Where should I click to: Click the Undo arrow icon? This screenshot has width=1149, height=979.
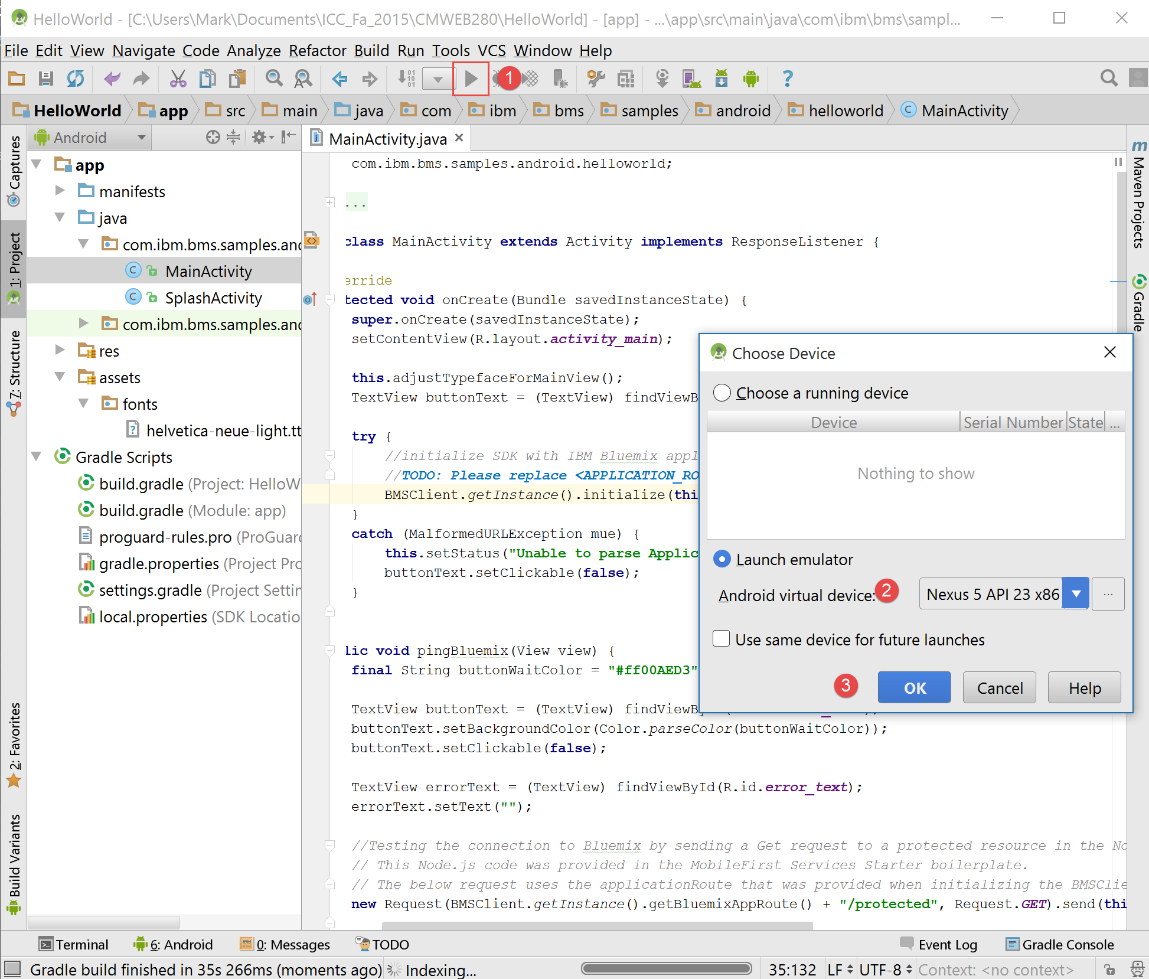click(x=112, y=79)
